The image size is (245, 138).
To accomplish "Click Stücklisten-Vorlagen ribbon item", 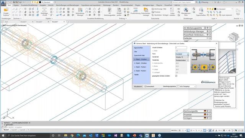I will coord(160,15).
